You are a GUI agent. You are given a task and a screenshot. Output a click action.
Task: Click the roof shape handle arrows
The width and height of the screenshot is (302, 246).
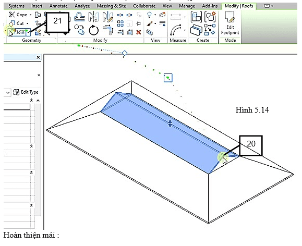170,124
